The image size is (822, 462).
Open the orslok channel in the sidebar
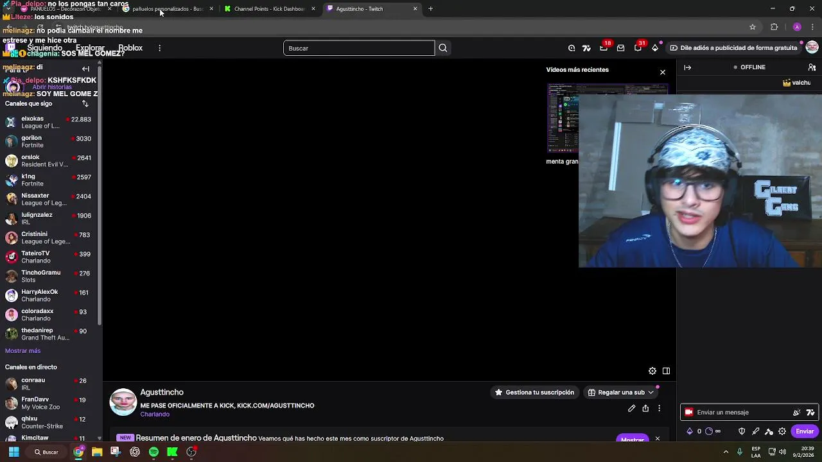coord(50,161)
